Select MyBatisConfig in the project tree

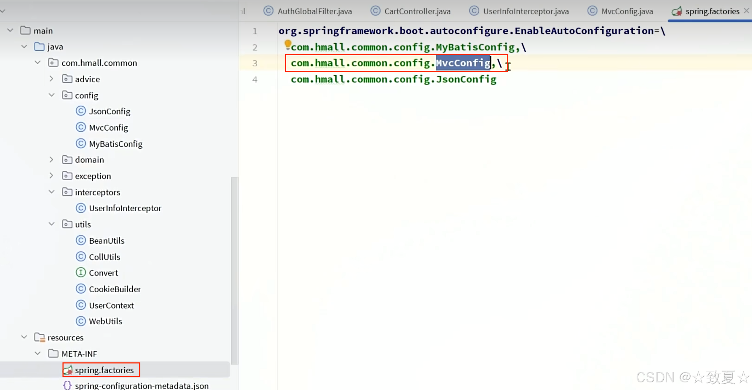[x=116, y=144]
